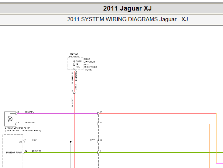Screen dimensions: 223x168
Task: Click the motor symbol of driver lumbar pump
Action: point(10,119)
